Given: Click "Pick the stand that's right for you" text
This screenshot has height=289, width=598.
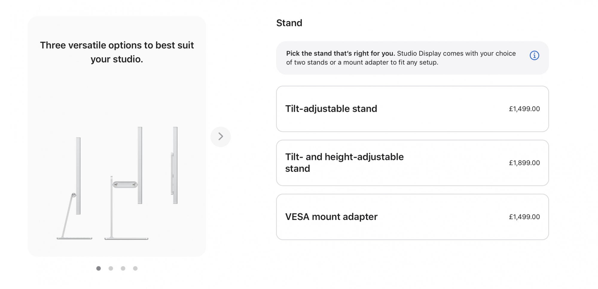Looking at the screenshot, I should 341,53.
